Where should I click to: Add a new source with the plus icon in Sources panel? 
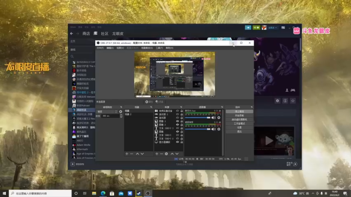pyautogui.click(x=157, y=154)
